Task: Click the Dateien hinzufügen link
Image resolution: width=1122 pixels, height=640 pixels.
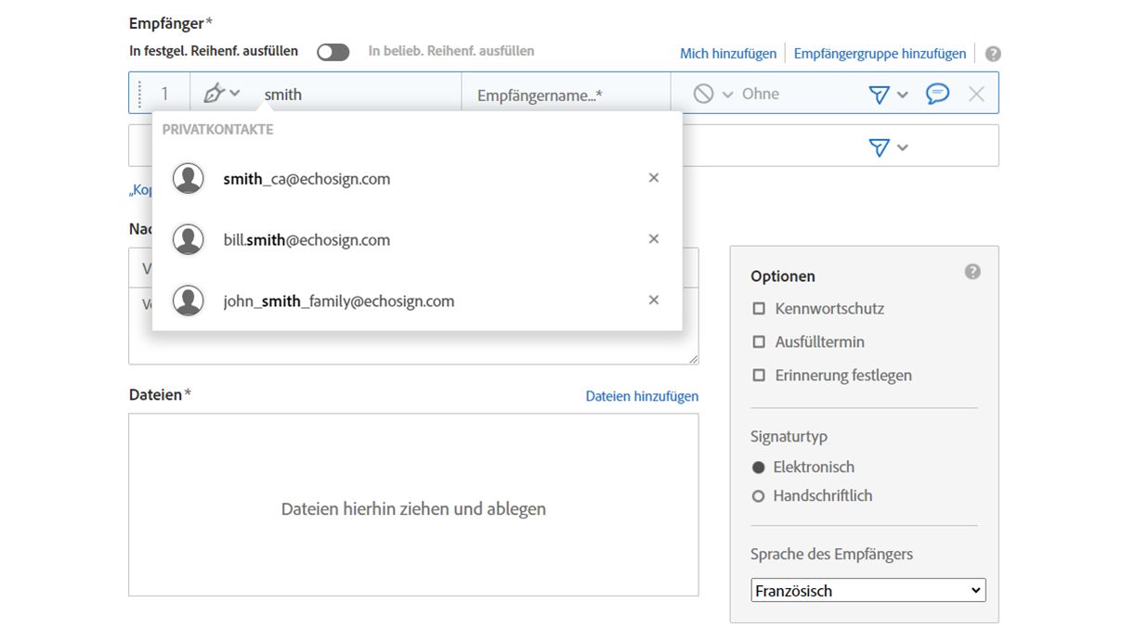Action: pos(642,396)
